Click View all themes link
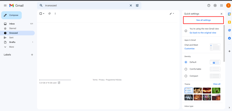This screenshot has width=232, height=111. click(x=217, y=84)
